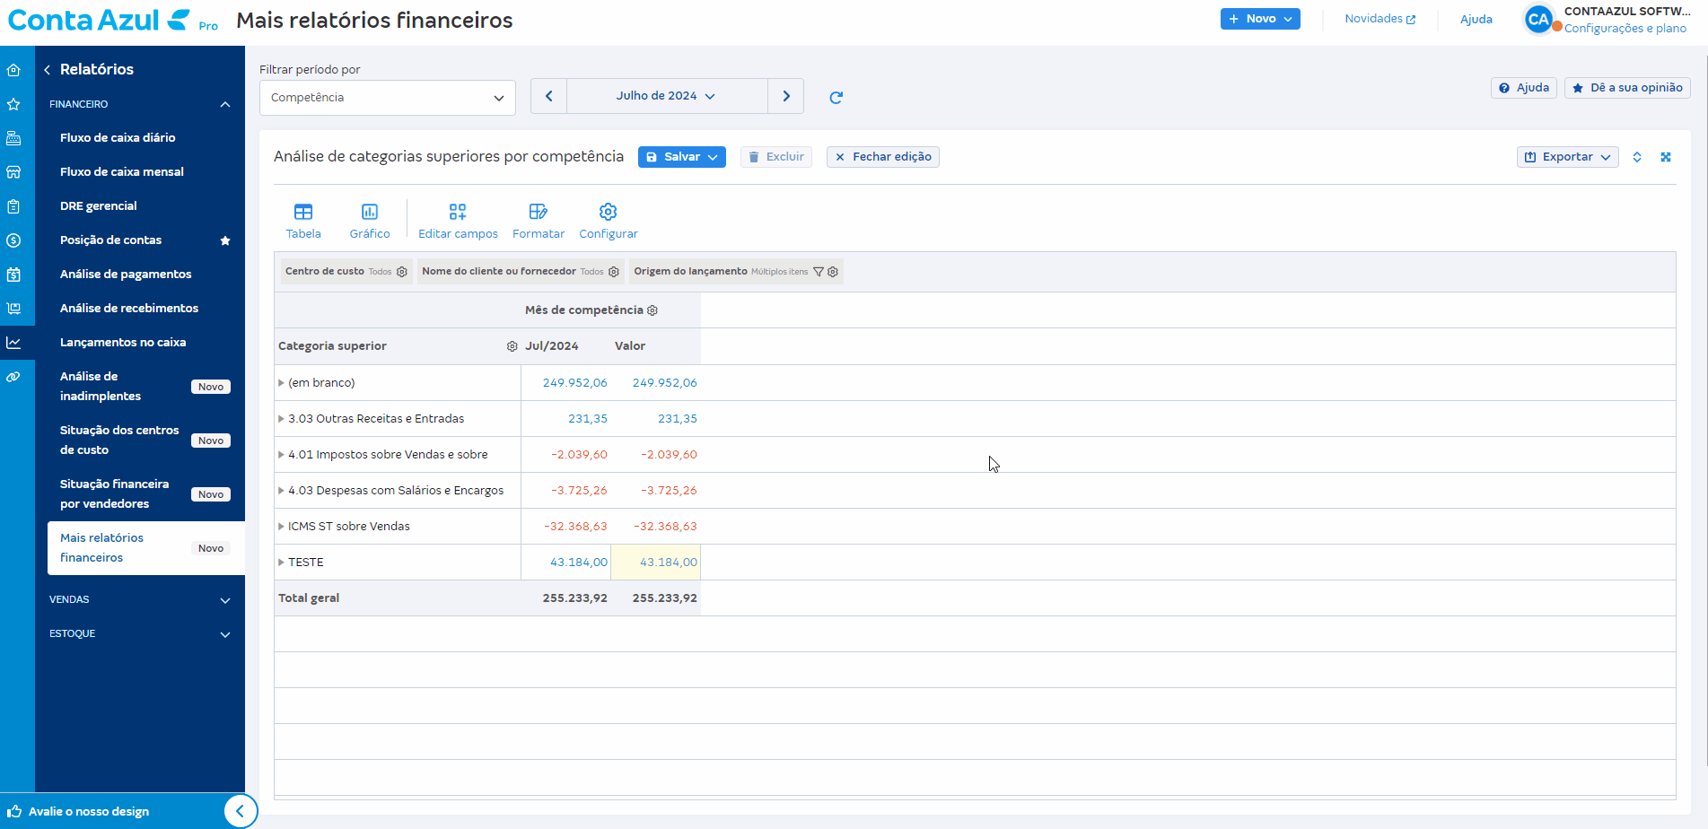Screen dimensions: 1708x829
Task: Refresh report with reload icon
Action: (x=836, y=97)
